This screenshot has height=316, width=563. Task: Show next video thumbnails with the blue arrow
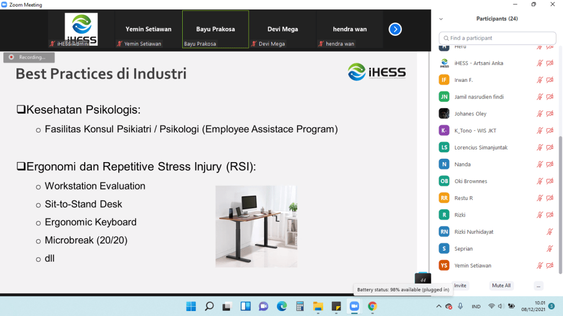395,30
